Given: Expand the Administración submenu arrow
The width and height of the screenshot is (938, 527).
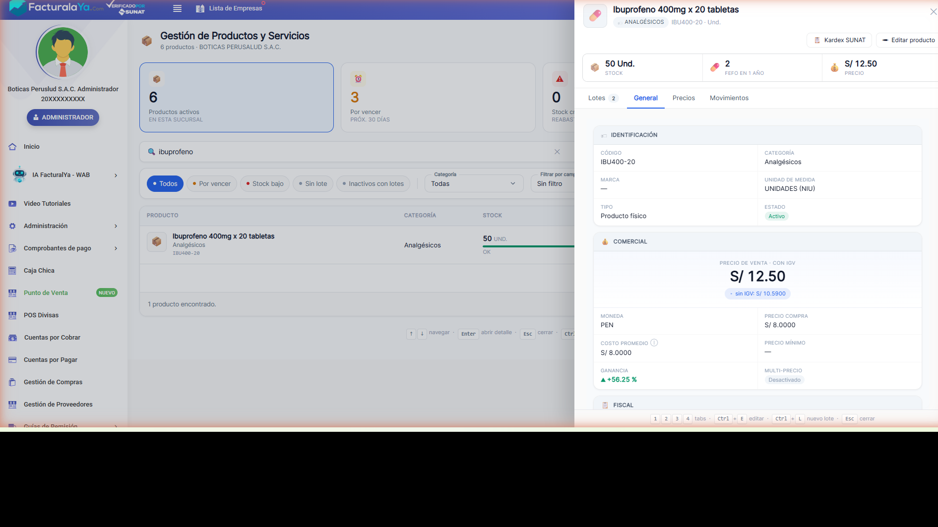Looking at the screenshot, I should 116,226.
